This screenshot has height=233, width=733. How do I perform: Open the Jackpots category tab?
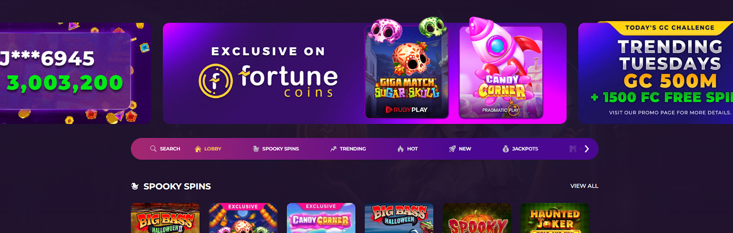520,149
